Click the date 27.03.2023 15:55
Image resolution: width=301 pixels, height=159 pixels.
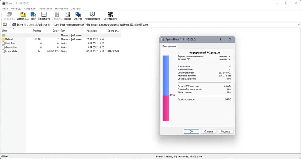click(95, 39)
